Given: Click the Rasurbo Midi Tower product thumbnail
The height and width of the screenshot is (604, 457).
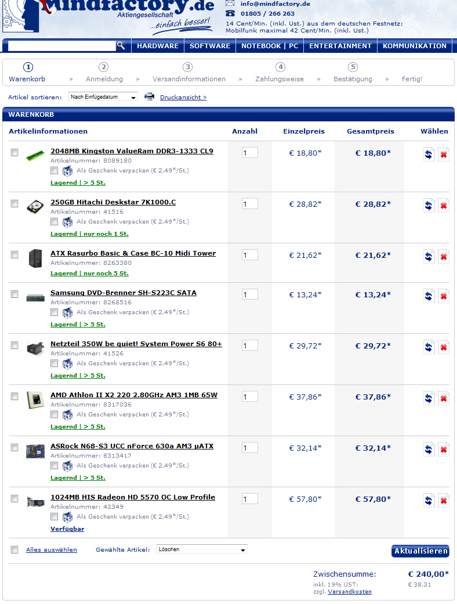Looking at the screenshot, I should (35, 258).
